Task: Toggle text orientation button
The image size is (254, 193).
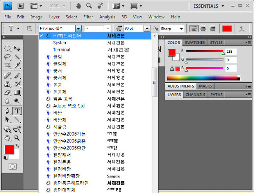Action: 29,29
